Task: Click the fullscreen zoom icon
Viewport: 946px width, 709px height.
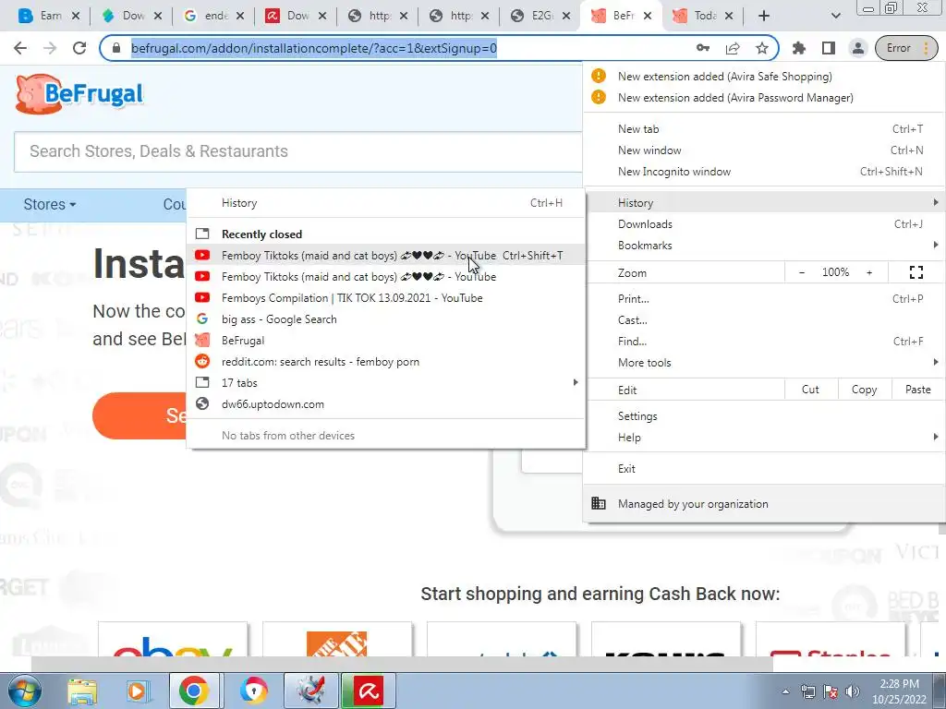Action: point(916,272)
